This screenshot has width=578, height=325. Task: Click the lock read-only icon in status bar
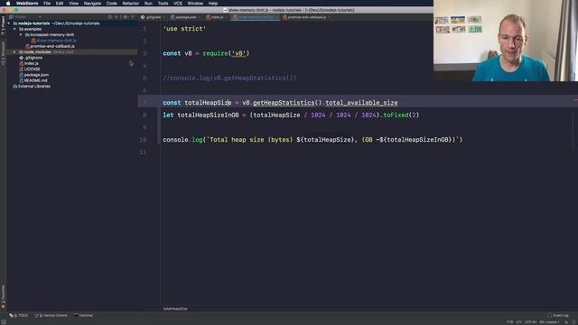pyautogui.click(x=566, y=322)
